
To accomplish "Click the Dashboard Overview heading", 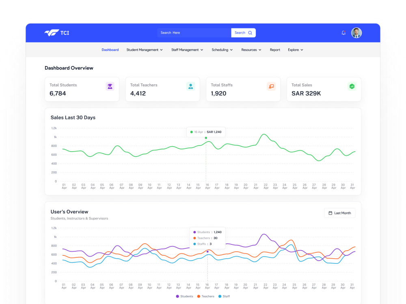I will coord(69,68).
